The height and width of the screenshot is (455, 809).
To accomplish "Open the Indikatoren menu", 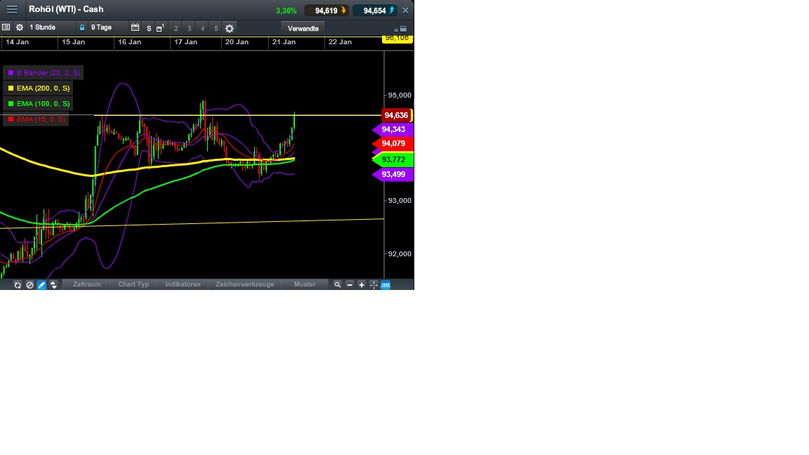I will [x=182, y=284].
